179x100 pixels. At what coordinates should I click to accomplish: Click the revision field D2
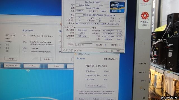point(119,21)
